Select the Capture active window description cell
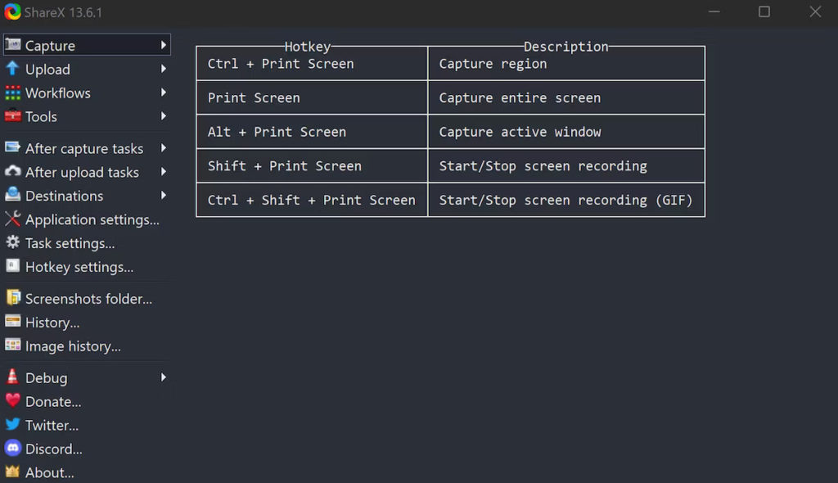 pyautogui.click(x=565, y=132)
